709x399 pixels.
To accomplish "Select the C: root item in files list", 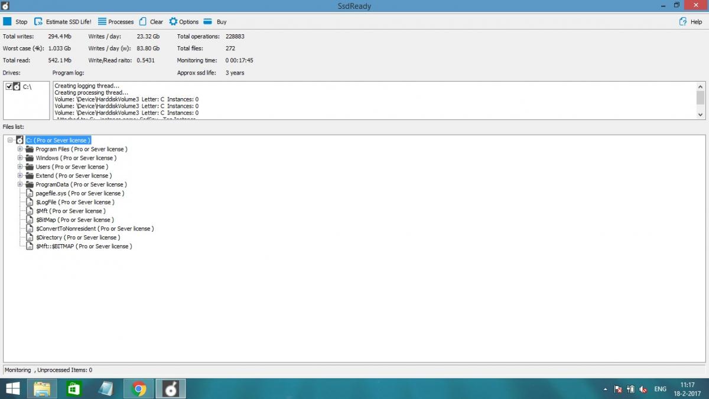I will click(58, 140).
